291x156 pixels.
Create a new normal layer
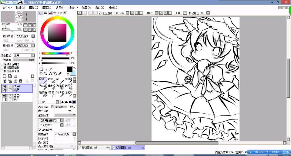[x=5, y=76]
